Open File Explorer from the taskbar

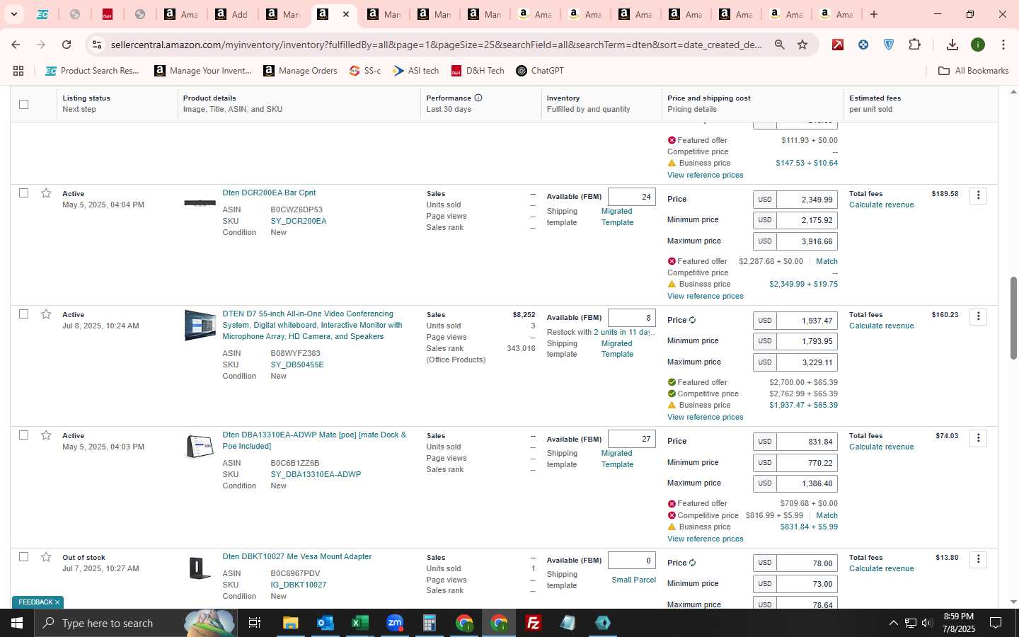tap(290, 623)
